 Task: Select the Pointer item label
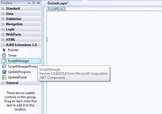(13, 50)
